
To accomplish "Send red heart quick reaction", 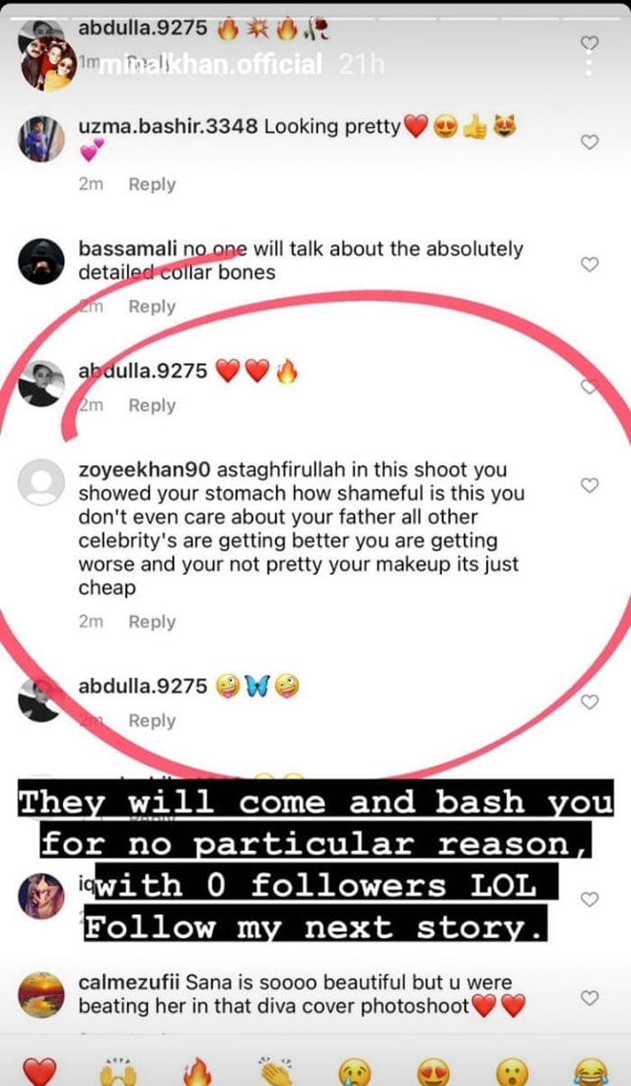I will tap(40, 1071).
